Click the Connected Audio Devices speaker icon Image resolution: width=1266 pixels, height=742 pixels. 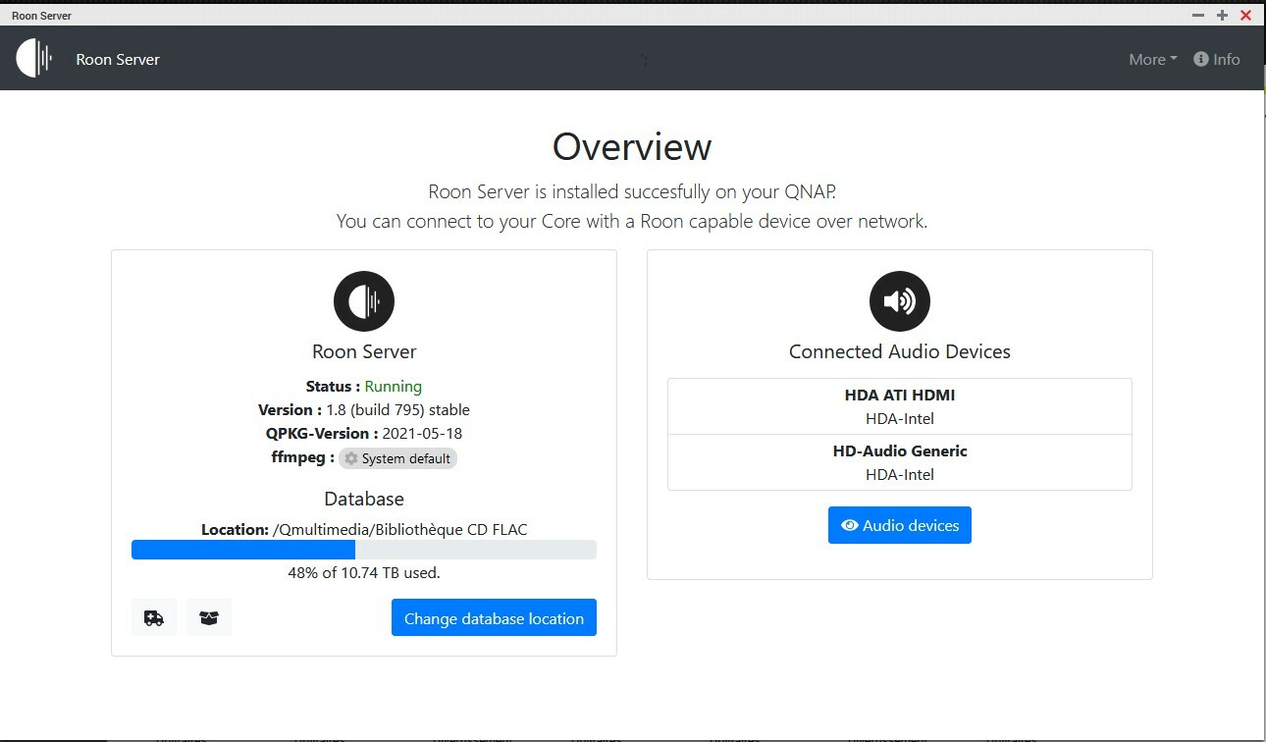pyautogui.click(x=900, y=301)
